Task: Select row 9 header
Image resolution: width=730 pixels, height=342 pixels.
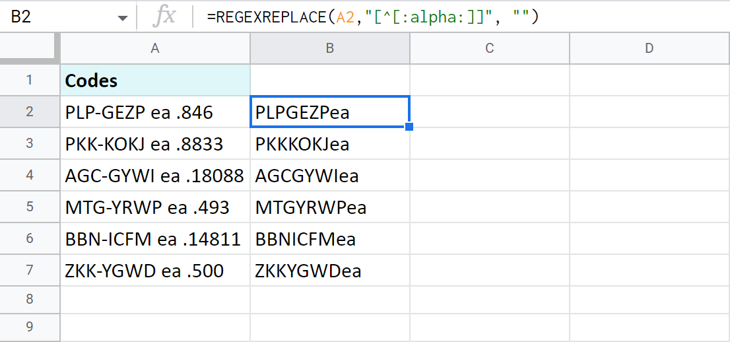Action: 30,326
